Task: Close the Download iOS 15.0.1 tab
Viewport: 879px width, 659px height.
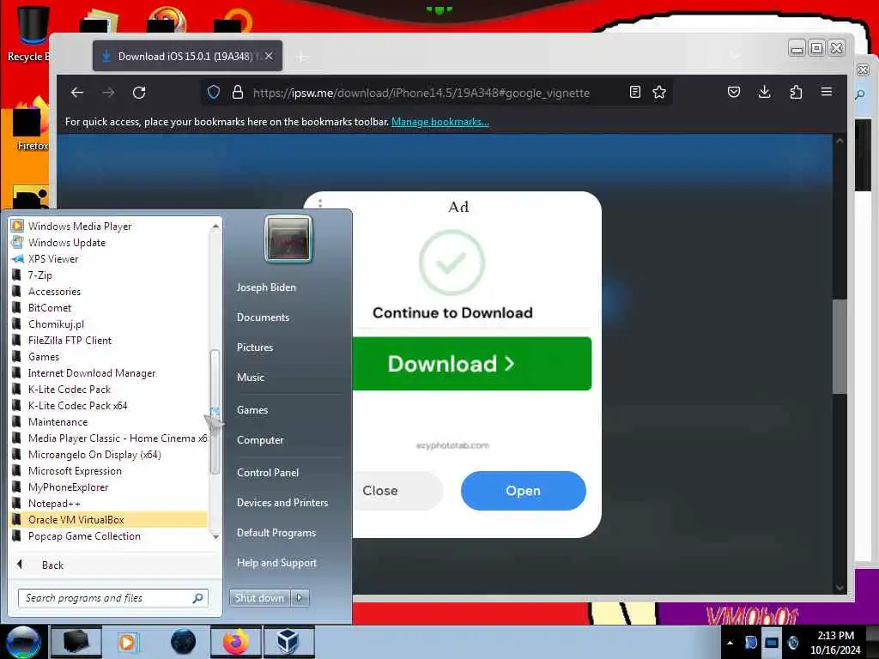Action: 269,56
